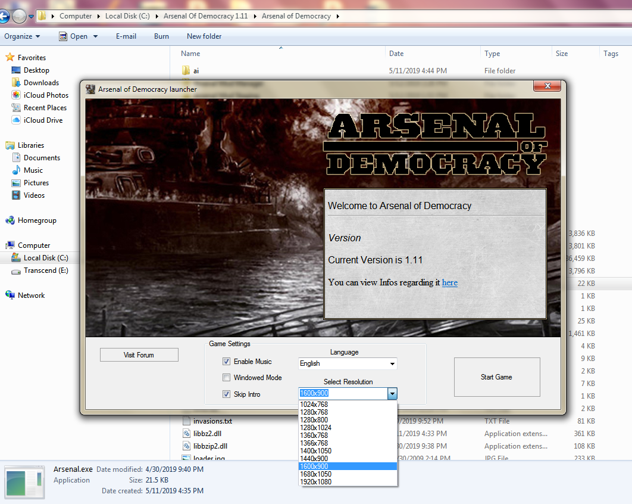Click E-mail in the Explorer toolbar

point(126,36)
